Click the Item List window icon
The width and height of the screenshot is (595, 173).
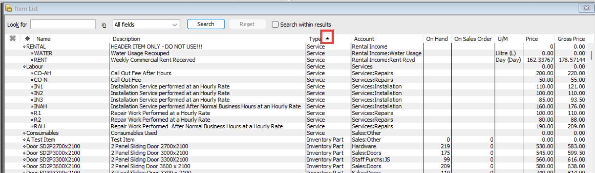[x=9, y=8]
